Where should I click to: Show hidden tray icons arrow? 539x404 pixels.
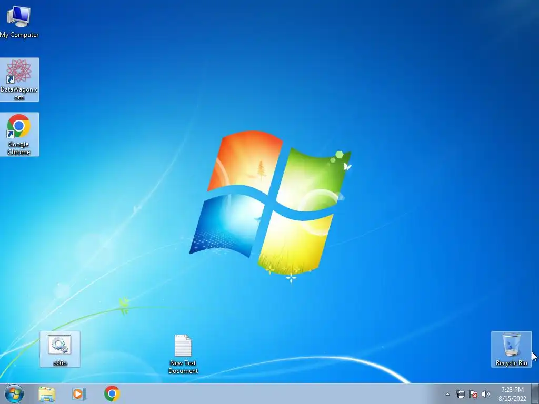447,394
